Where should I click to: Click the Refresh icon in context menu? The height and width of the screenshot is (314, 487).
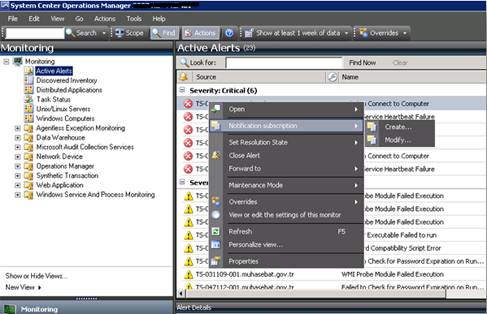pos(216,231)
